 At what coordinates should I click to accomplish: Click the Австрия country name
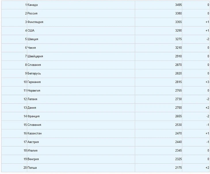tap(33, 142)
